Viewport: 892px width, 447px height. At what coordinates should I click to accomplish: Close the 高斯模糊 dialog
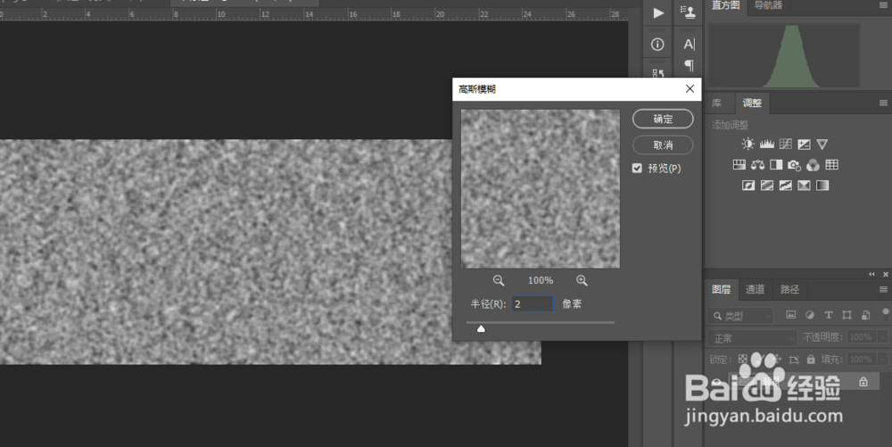[690, 88]
